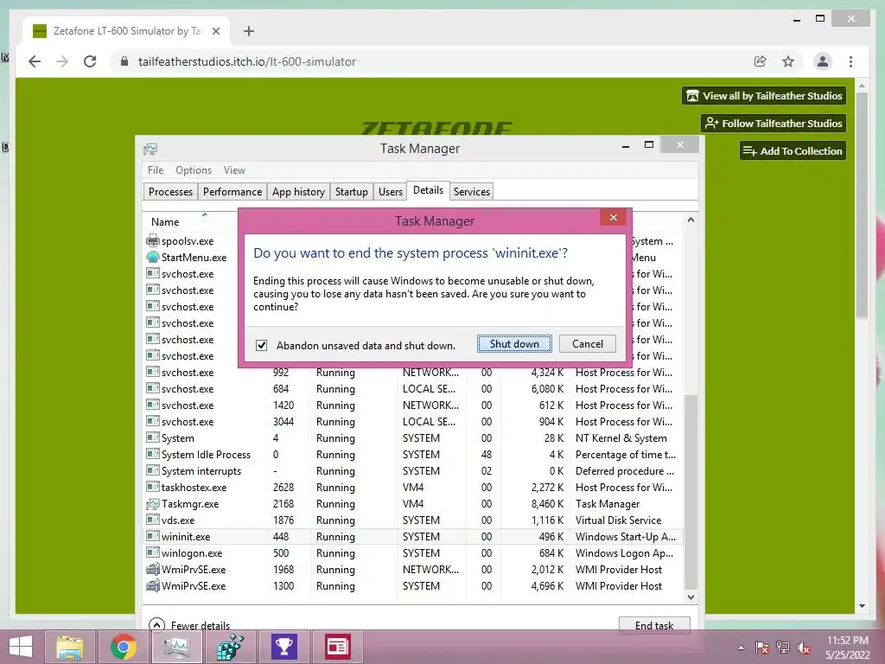Image resolution: width=885 pixels, height=664 pixels.
Task: Click scroll up arrow of process list
Action: (x=691, y=220)
